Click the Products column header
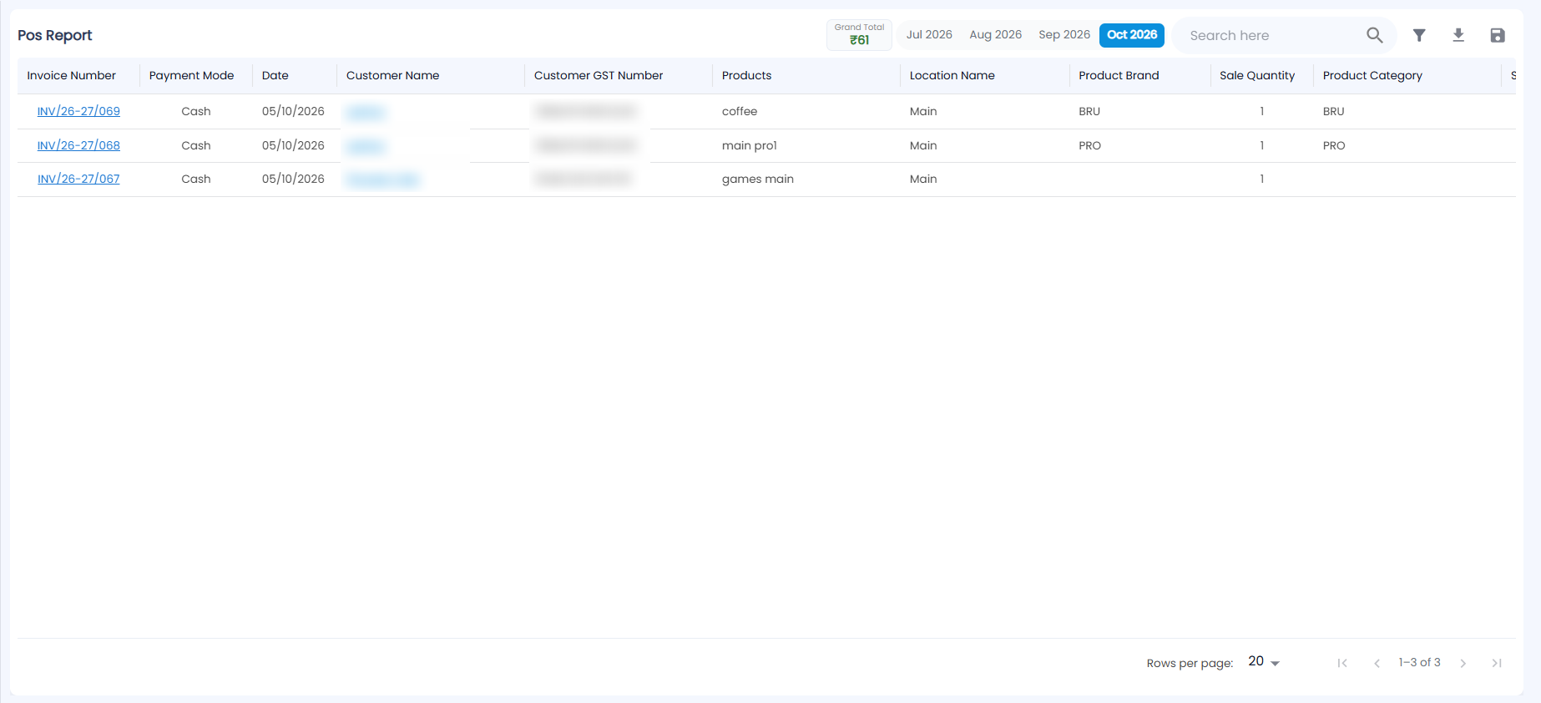Screen dimensions: 1541x703 [746, 75]
